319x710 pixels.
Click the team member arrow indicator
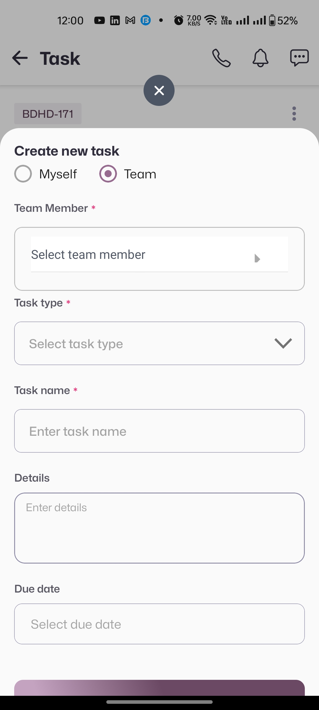click(x=257, y=259)
